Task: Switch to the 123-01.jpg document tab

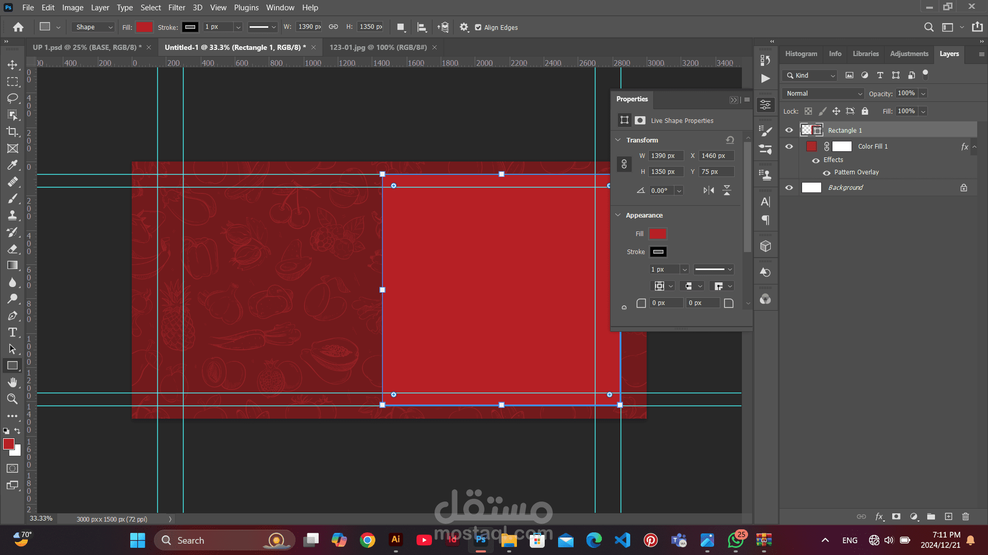Action: point(378,47)
